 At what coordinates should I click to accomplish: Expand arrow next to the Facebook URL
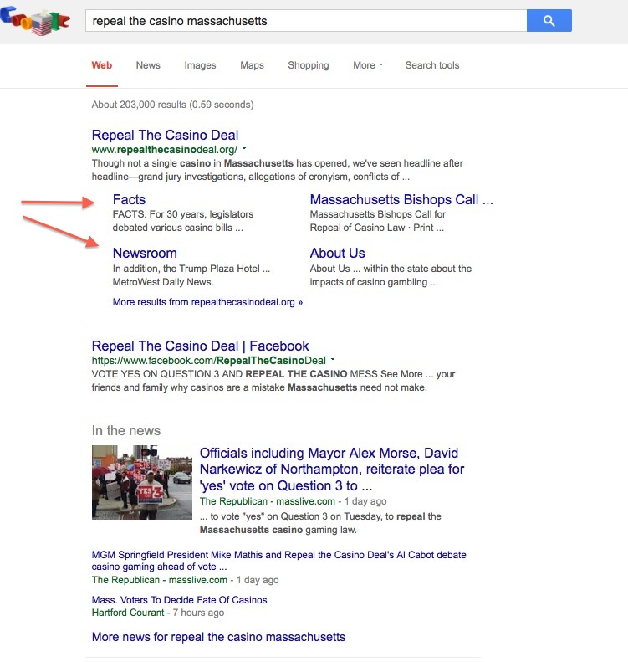[x=333, y=360]
